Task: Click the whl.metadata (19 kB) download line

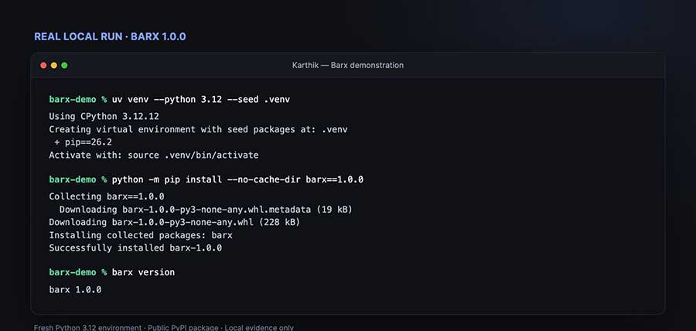Action: (206, 210)
